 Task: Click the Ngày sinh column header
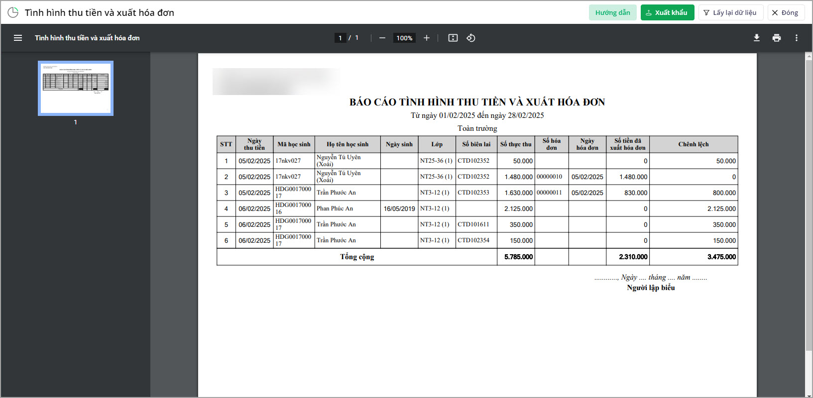coord(399,144)
